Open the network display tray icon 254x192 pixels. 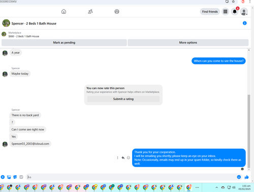(x=229, y=187)
